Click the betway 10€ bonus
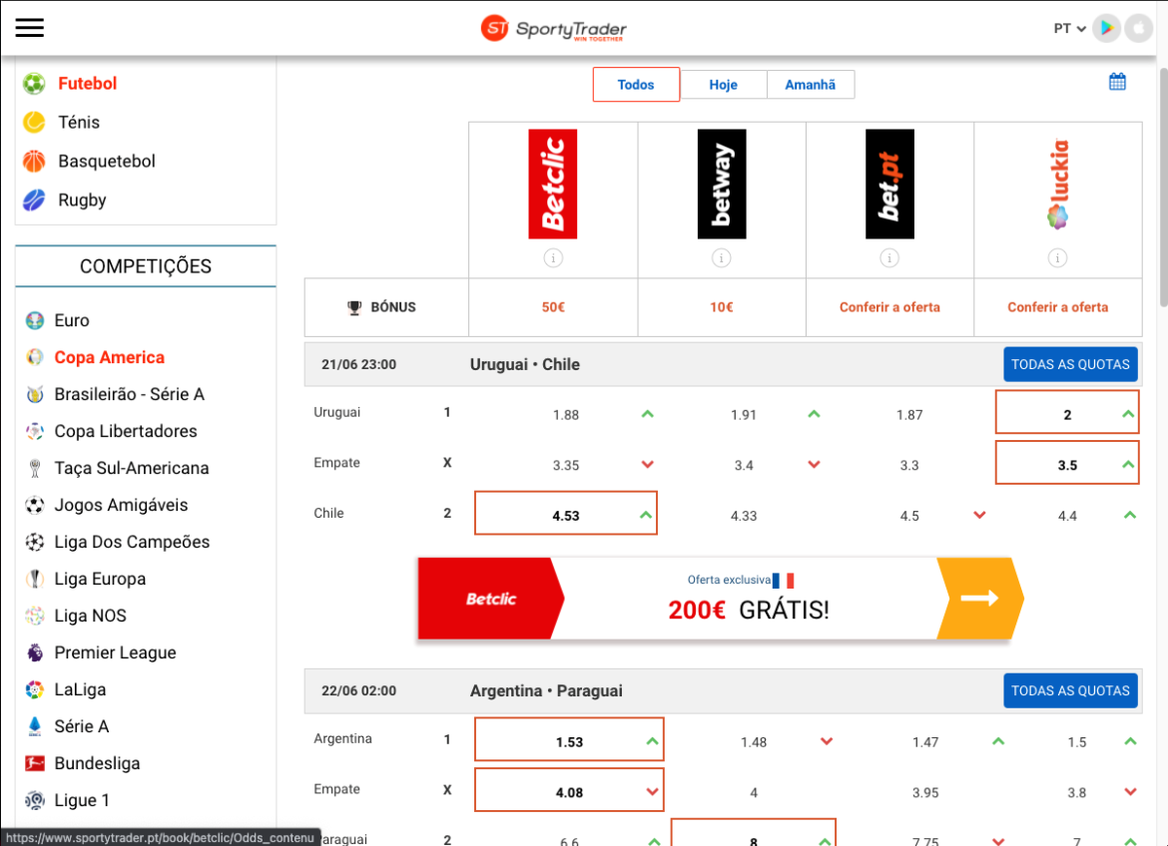Image resolution: width=1168 pixels, height=846 pixels. point(721,307)
